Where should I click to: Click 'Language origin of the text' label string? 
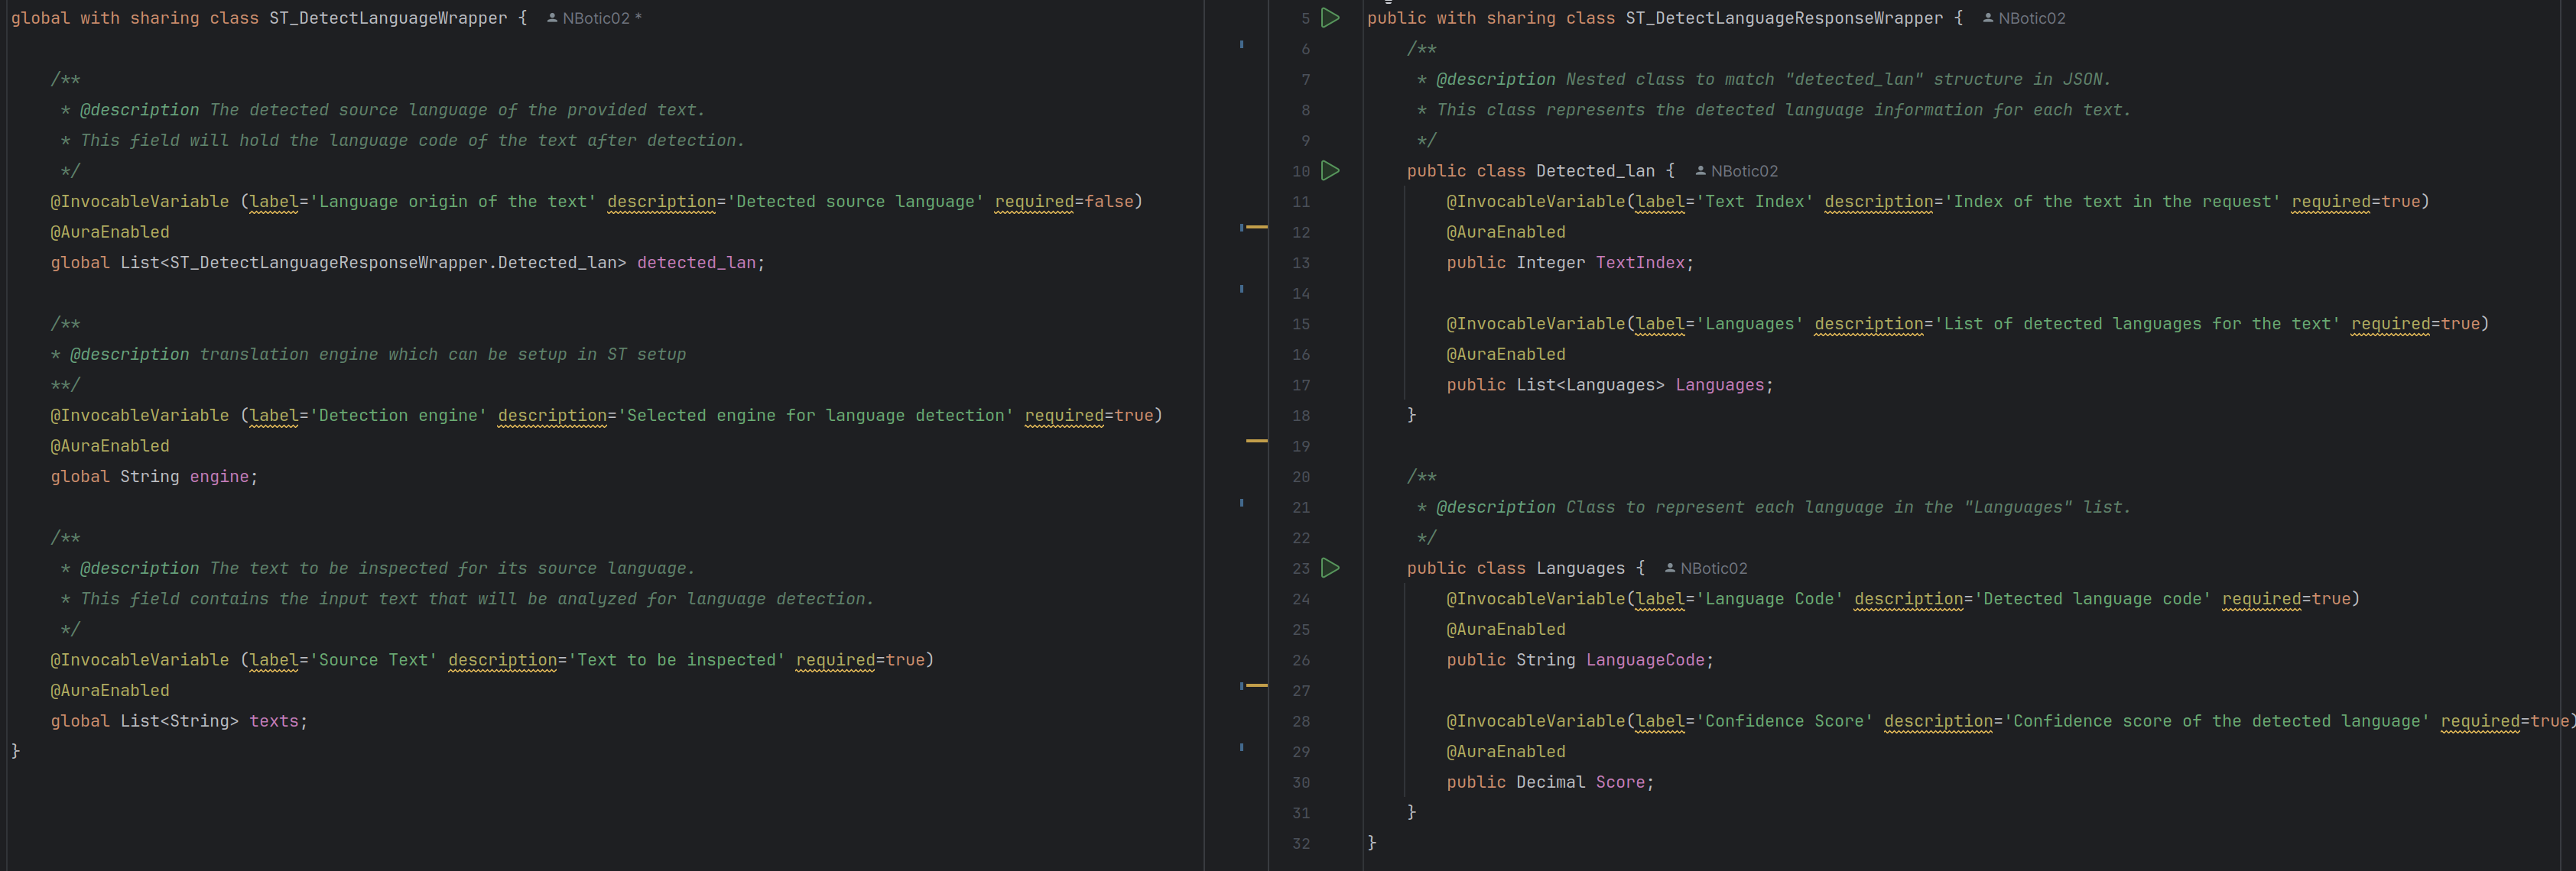click(x=453, y=202)
